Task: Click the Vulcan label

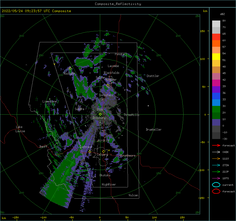Action: [x=133, y=195]
